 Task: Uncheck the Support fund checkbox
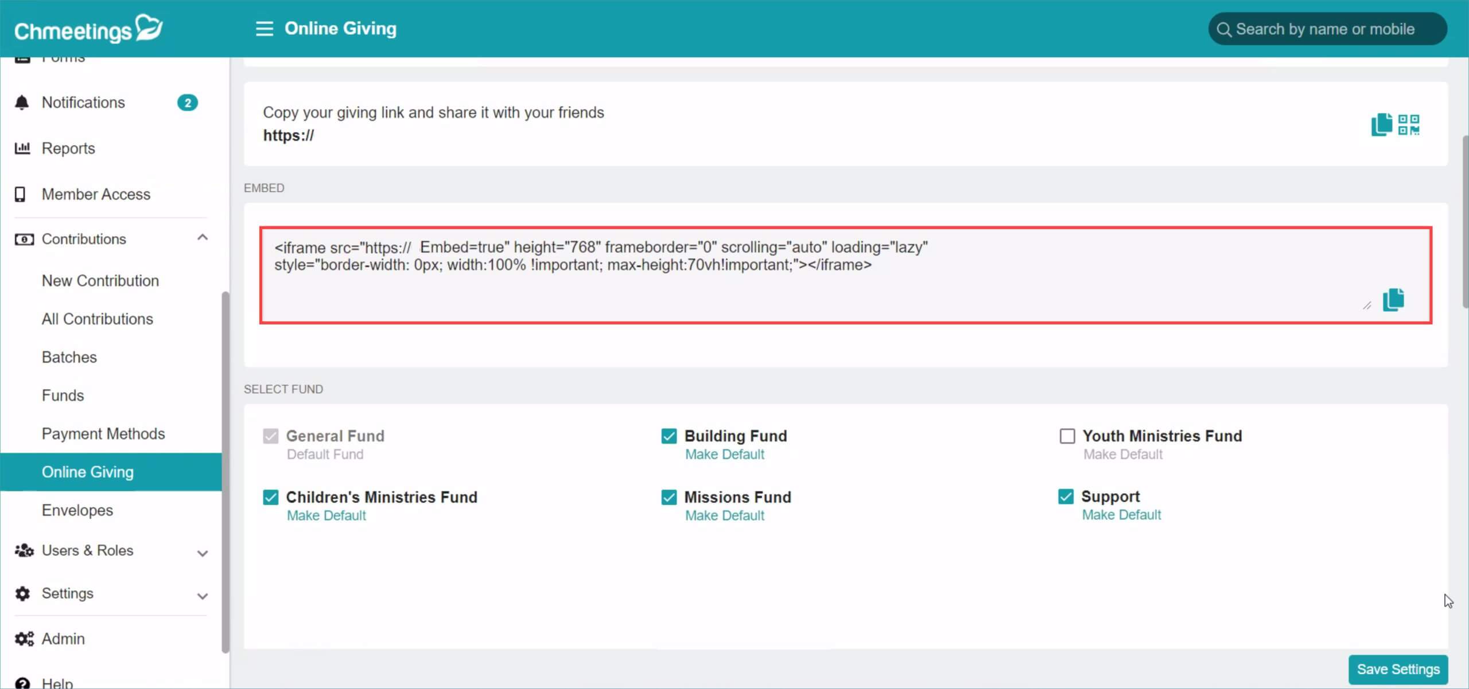click(1066, 496)
